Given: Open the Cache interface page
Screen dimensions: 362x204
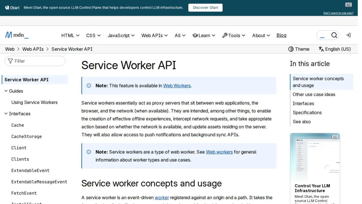Looking at the screenshot, I should [x=17, y=125].
